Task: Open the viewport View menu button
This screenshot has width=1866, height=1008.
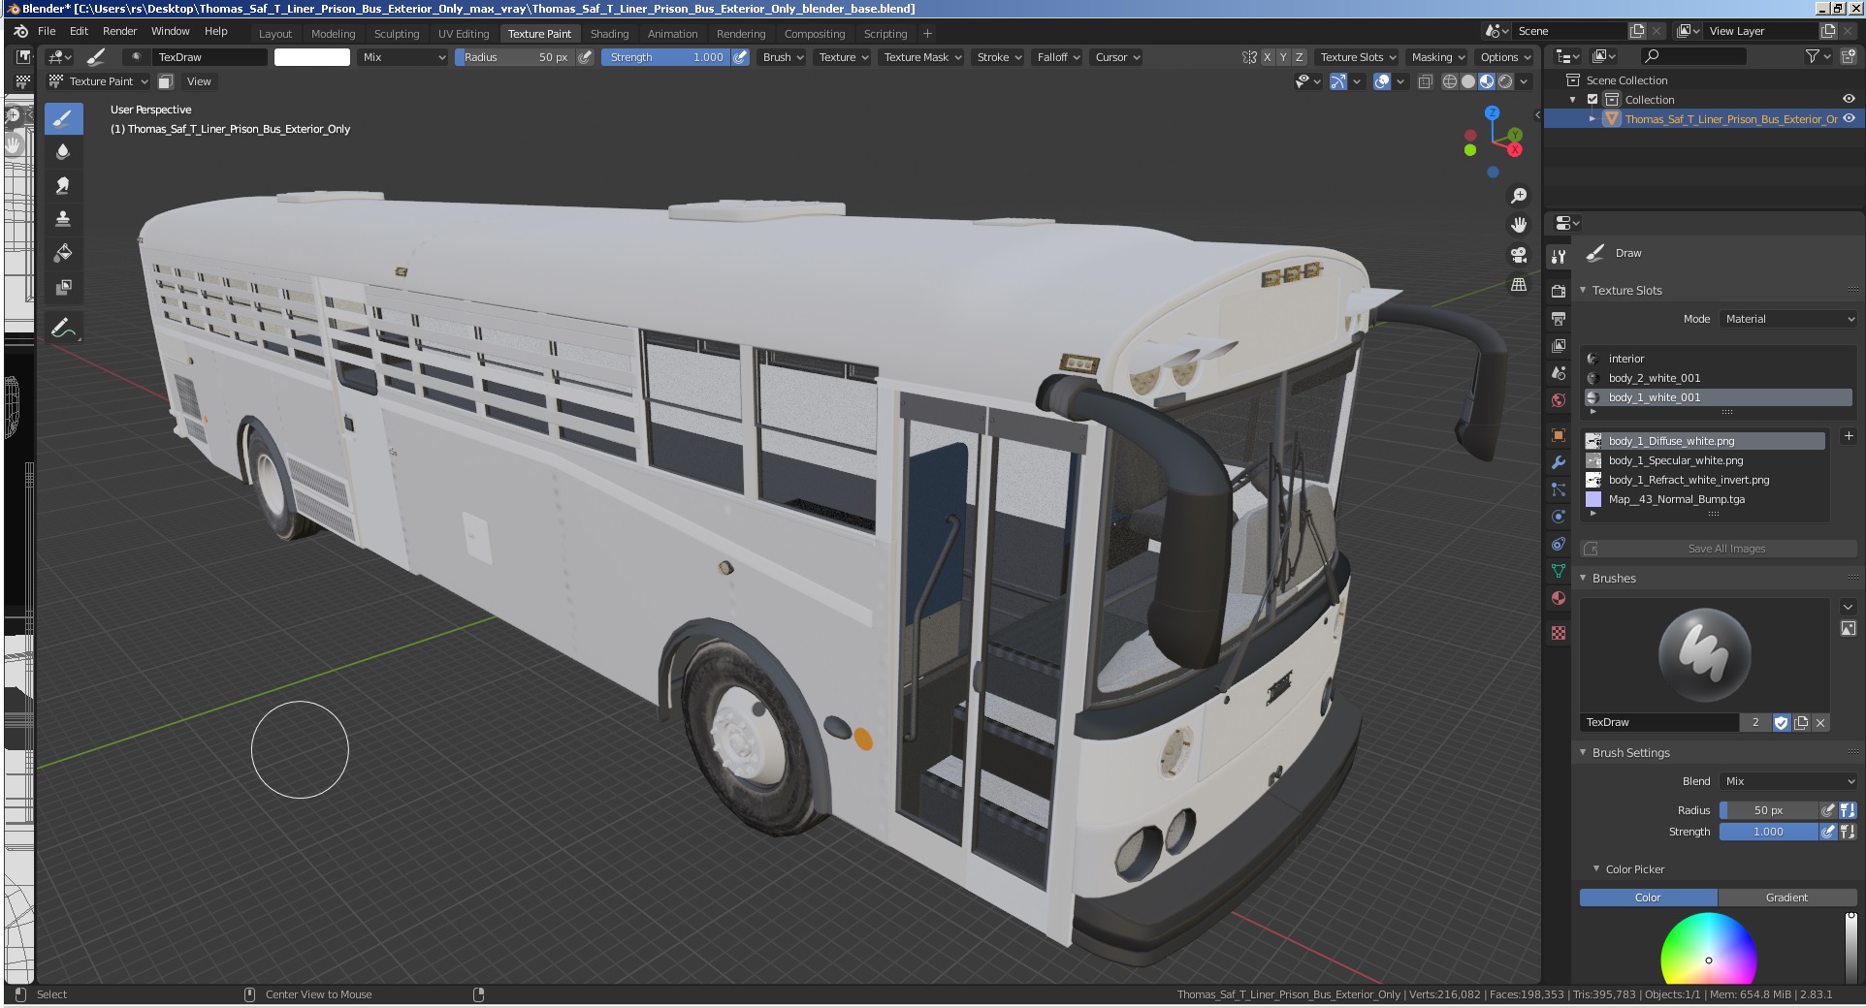Action: coord(199,81)
